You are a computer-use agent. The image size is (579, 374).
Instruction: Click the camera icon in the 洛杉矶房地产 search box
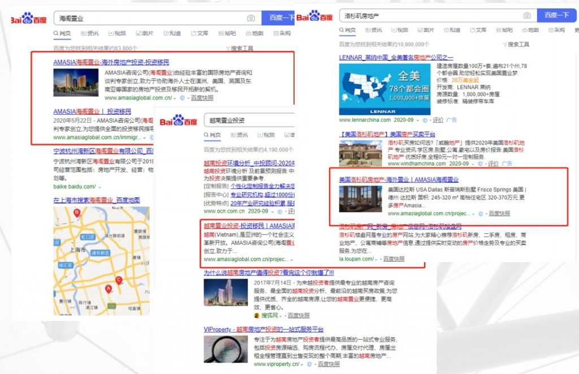click(526, 15)
